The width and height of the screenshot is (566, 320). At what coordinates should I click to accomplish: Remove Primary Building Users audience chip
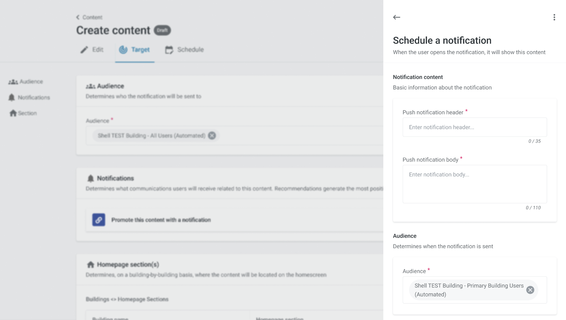tap(530, 290)
